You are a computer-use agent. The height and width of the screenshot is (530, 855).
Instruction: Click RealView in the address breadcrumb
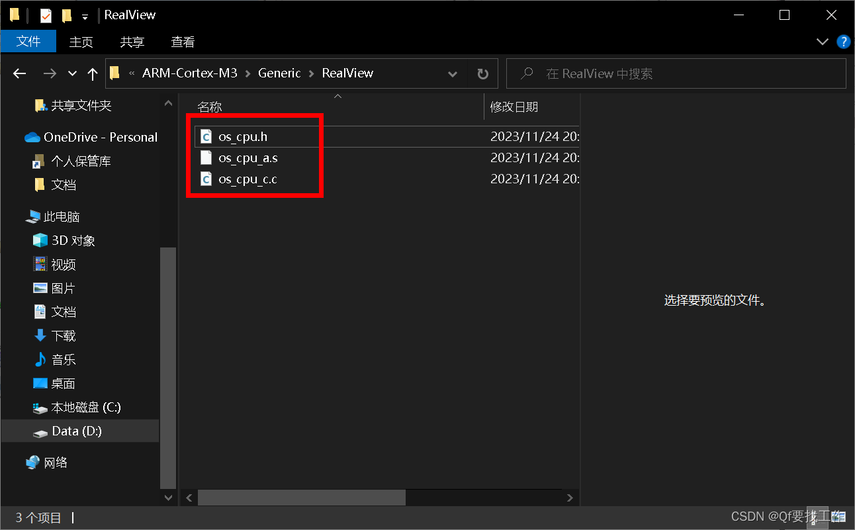[347, 73]
